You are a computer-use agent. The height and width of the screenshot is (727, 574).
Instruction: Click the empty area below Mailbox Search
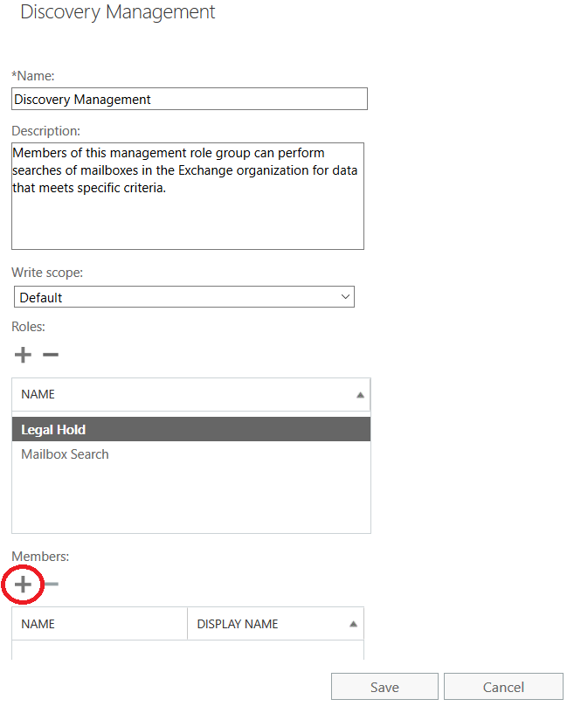(190, 498)
